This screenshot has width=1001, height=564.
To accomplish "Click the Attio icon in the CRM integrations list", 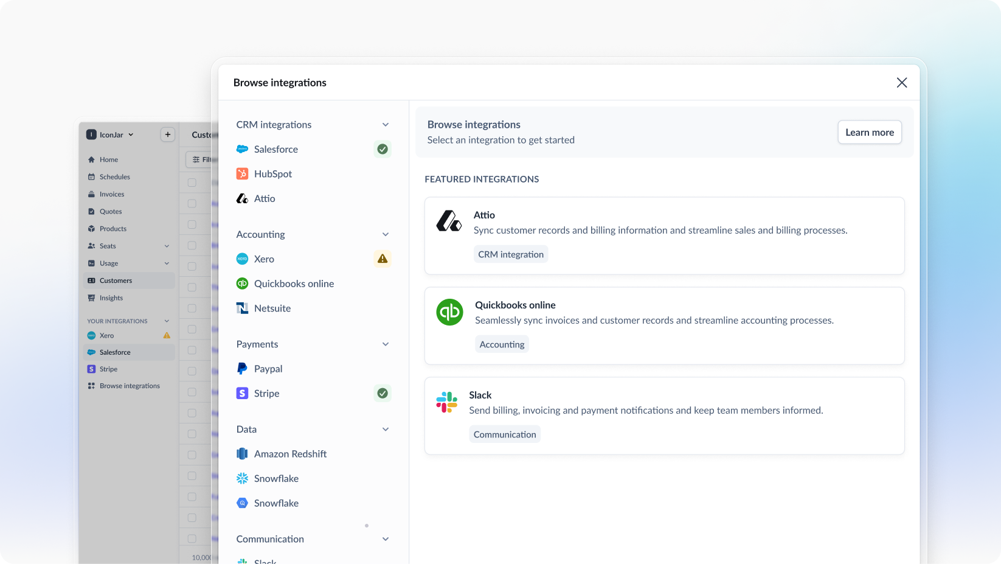I will [242, 198].
